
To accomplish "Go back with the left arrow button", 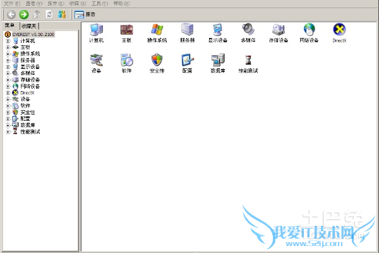I will click(11, 15).
